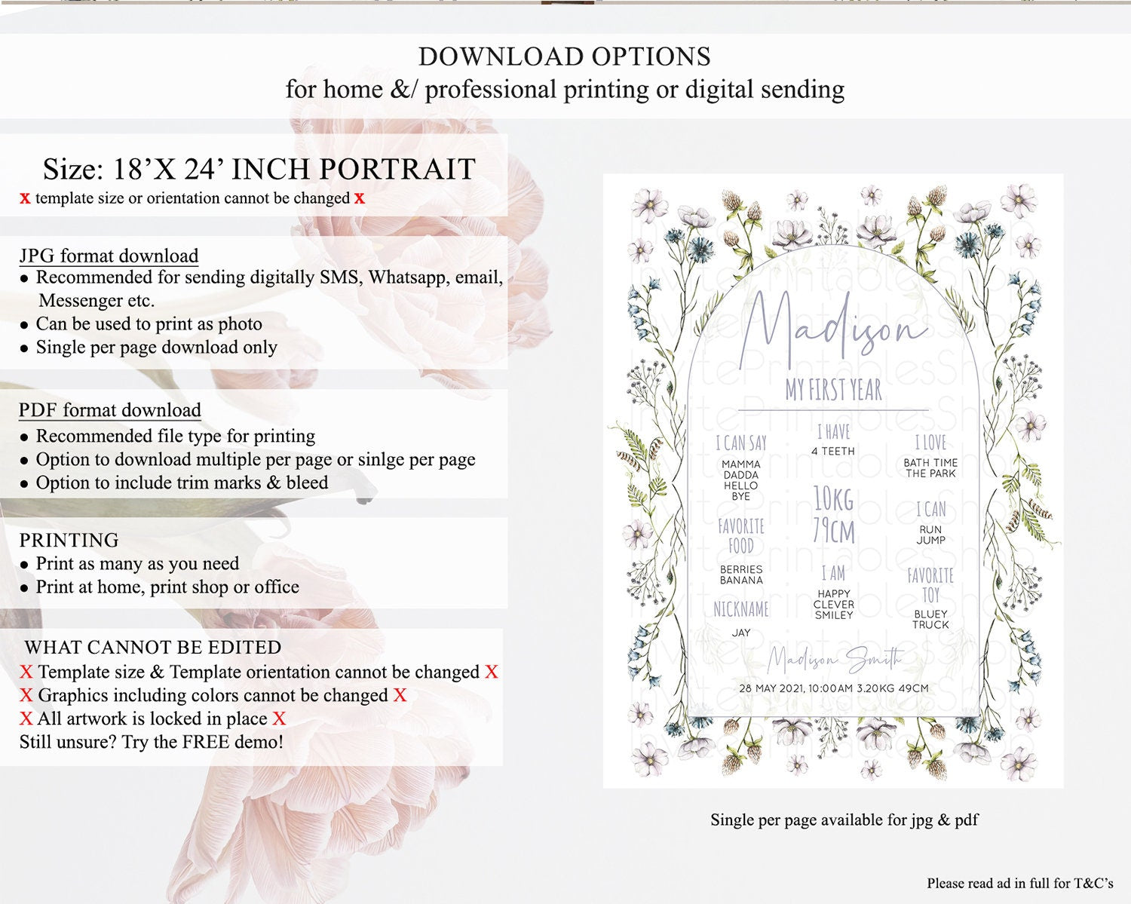Click the 'WHAT CANNOT BE EDITED' heading
The width and height of the screenshot is (1131, 904).
(153, 648)
